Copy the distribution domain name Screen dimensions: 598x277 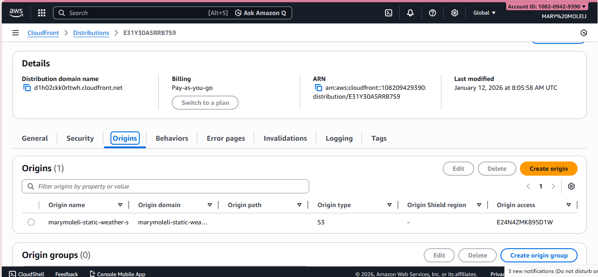pos(27,88)
